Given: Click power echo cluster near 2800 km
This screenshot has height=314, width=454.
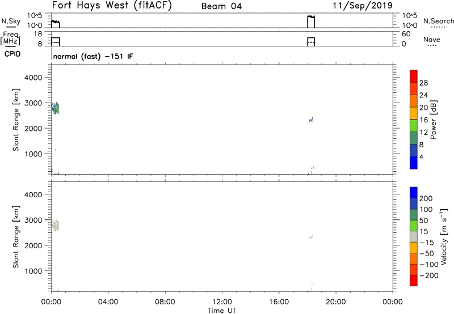Looking at the screenshot, I should pyautogui.click(x=55, y=108).
